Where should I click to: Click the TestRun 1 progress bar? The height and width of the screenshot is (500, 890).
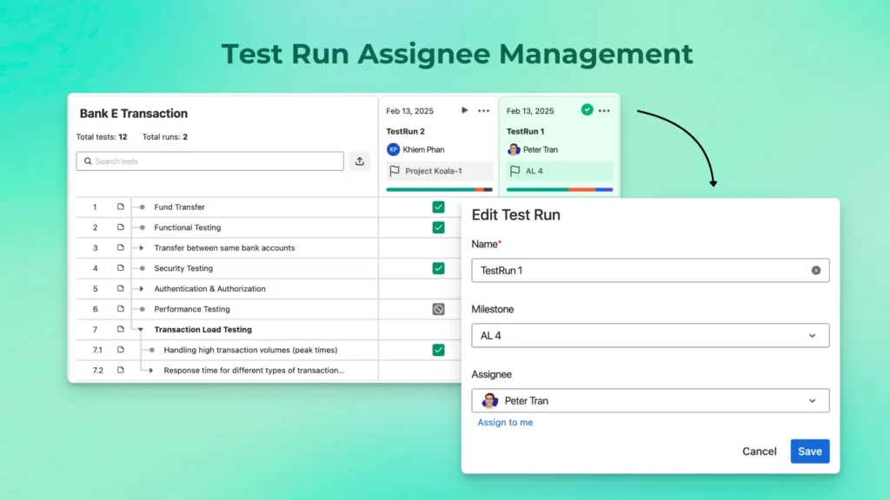tap(560, 189)
